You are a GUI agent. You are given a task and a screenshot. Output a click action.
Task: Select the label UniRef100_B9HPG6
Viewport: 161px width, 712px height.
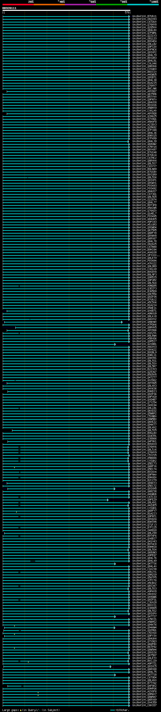[144, 689]
